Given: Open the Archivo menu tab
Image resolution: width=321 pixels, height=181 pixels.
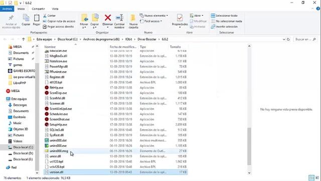Looking at the screenshot, I should 7,9.
